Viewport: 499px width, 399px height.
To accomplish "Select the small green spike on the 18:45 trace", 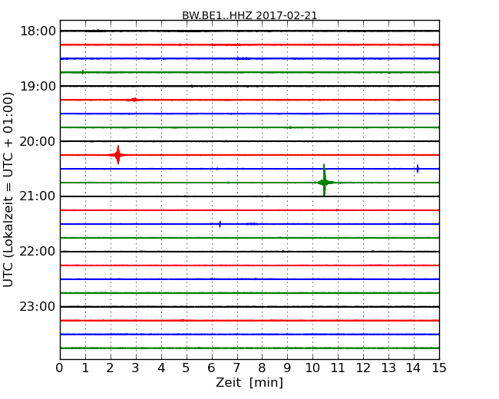I will (x=83, y=72).
